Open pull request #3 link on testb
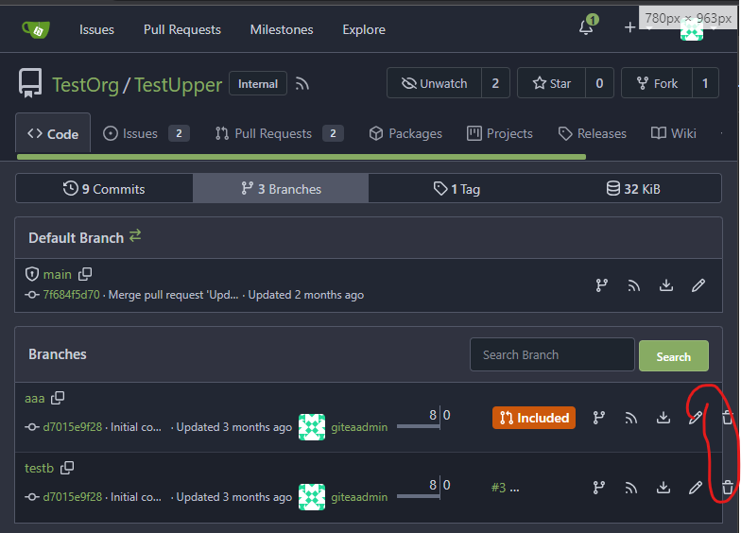Image resolution: width=741 pixels, height=533 pixels. (x=499, y=488)
